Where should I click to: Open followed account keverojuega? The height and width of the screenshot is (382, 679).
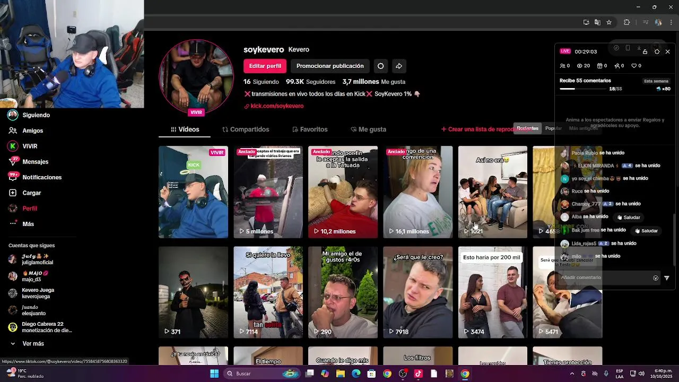point(32,293)
